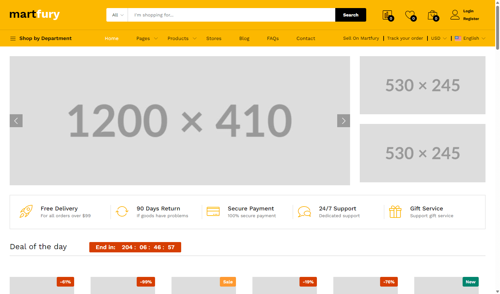Image resolution: width=500 pixels, height=294 pixels.
Task: Go to previous slide in banner carousel
Action: pyautogui.click(x=16, y=121)
